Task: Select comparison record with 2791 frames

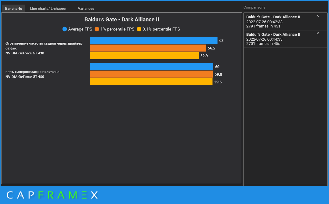Action: [x=285, y=22]
